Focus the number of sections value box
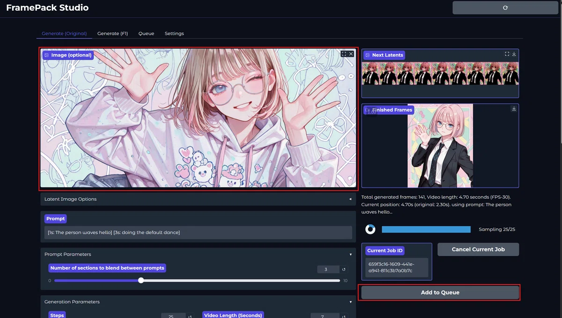The width and height of the screenshot is (562, 318). [328, 269]
